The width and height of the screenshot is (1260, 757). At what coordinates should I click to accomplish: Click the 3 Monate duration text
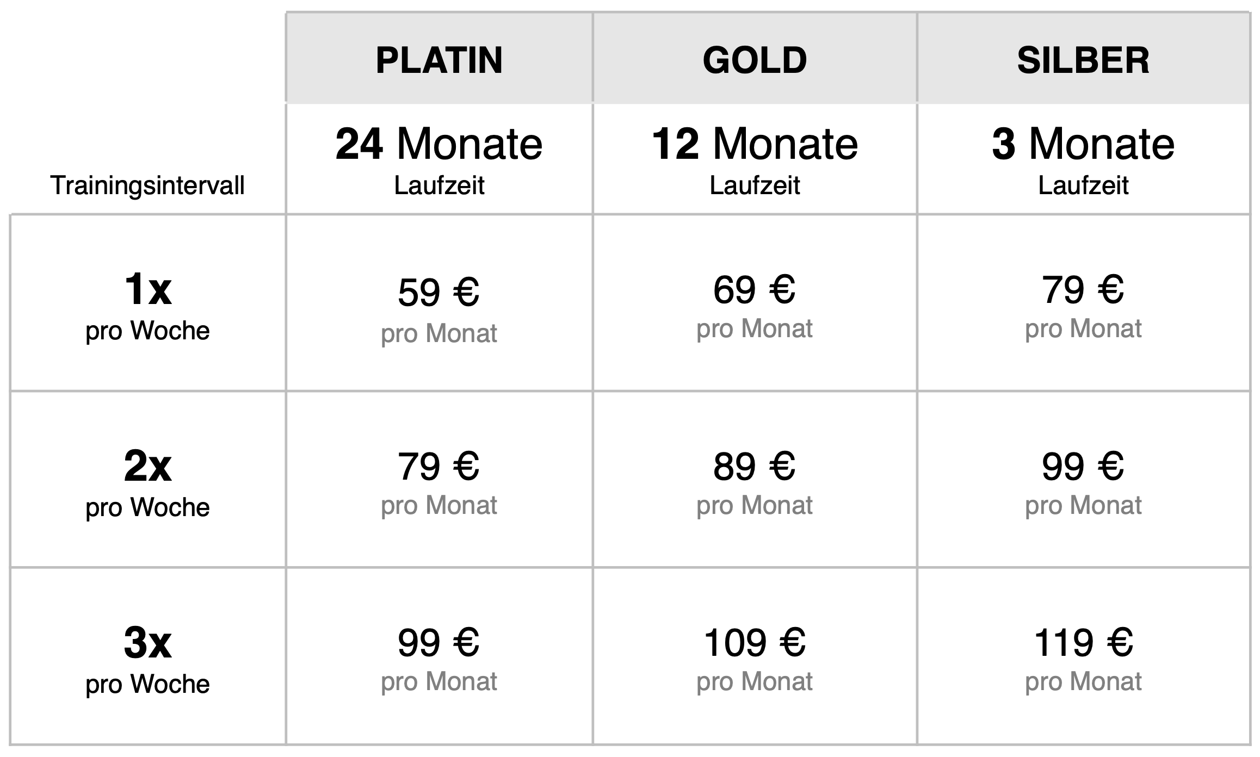point(1083,145)
